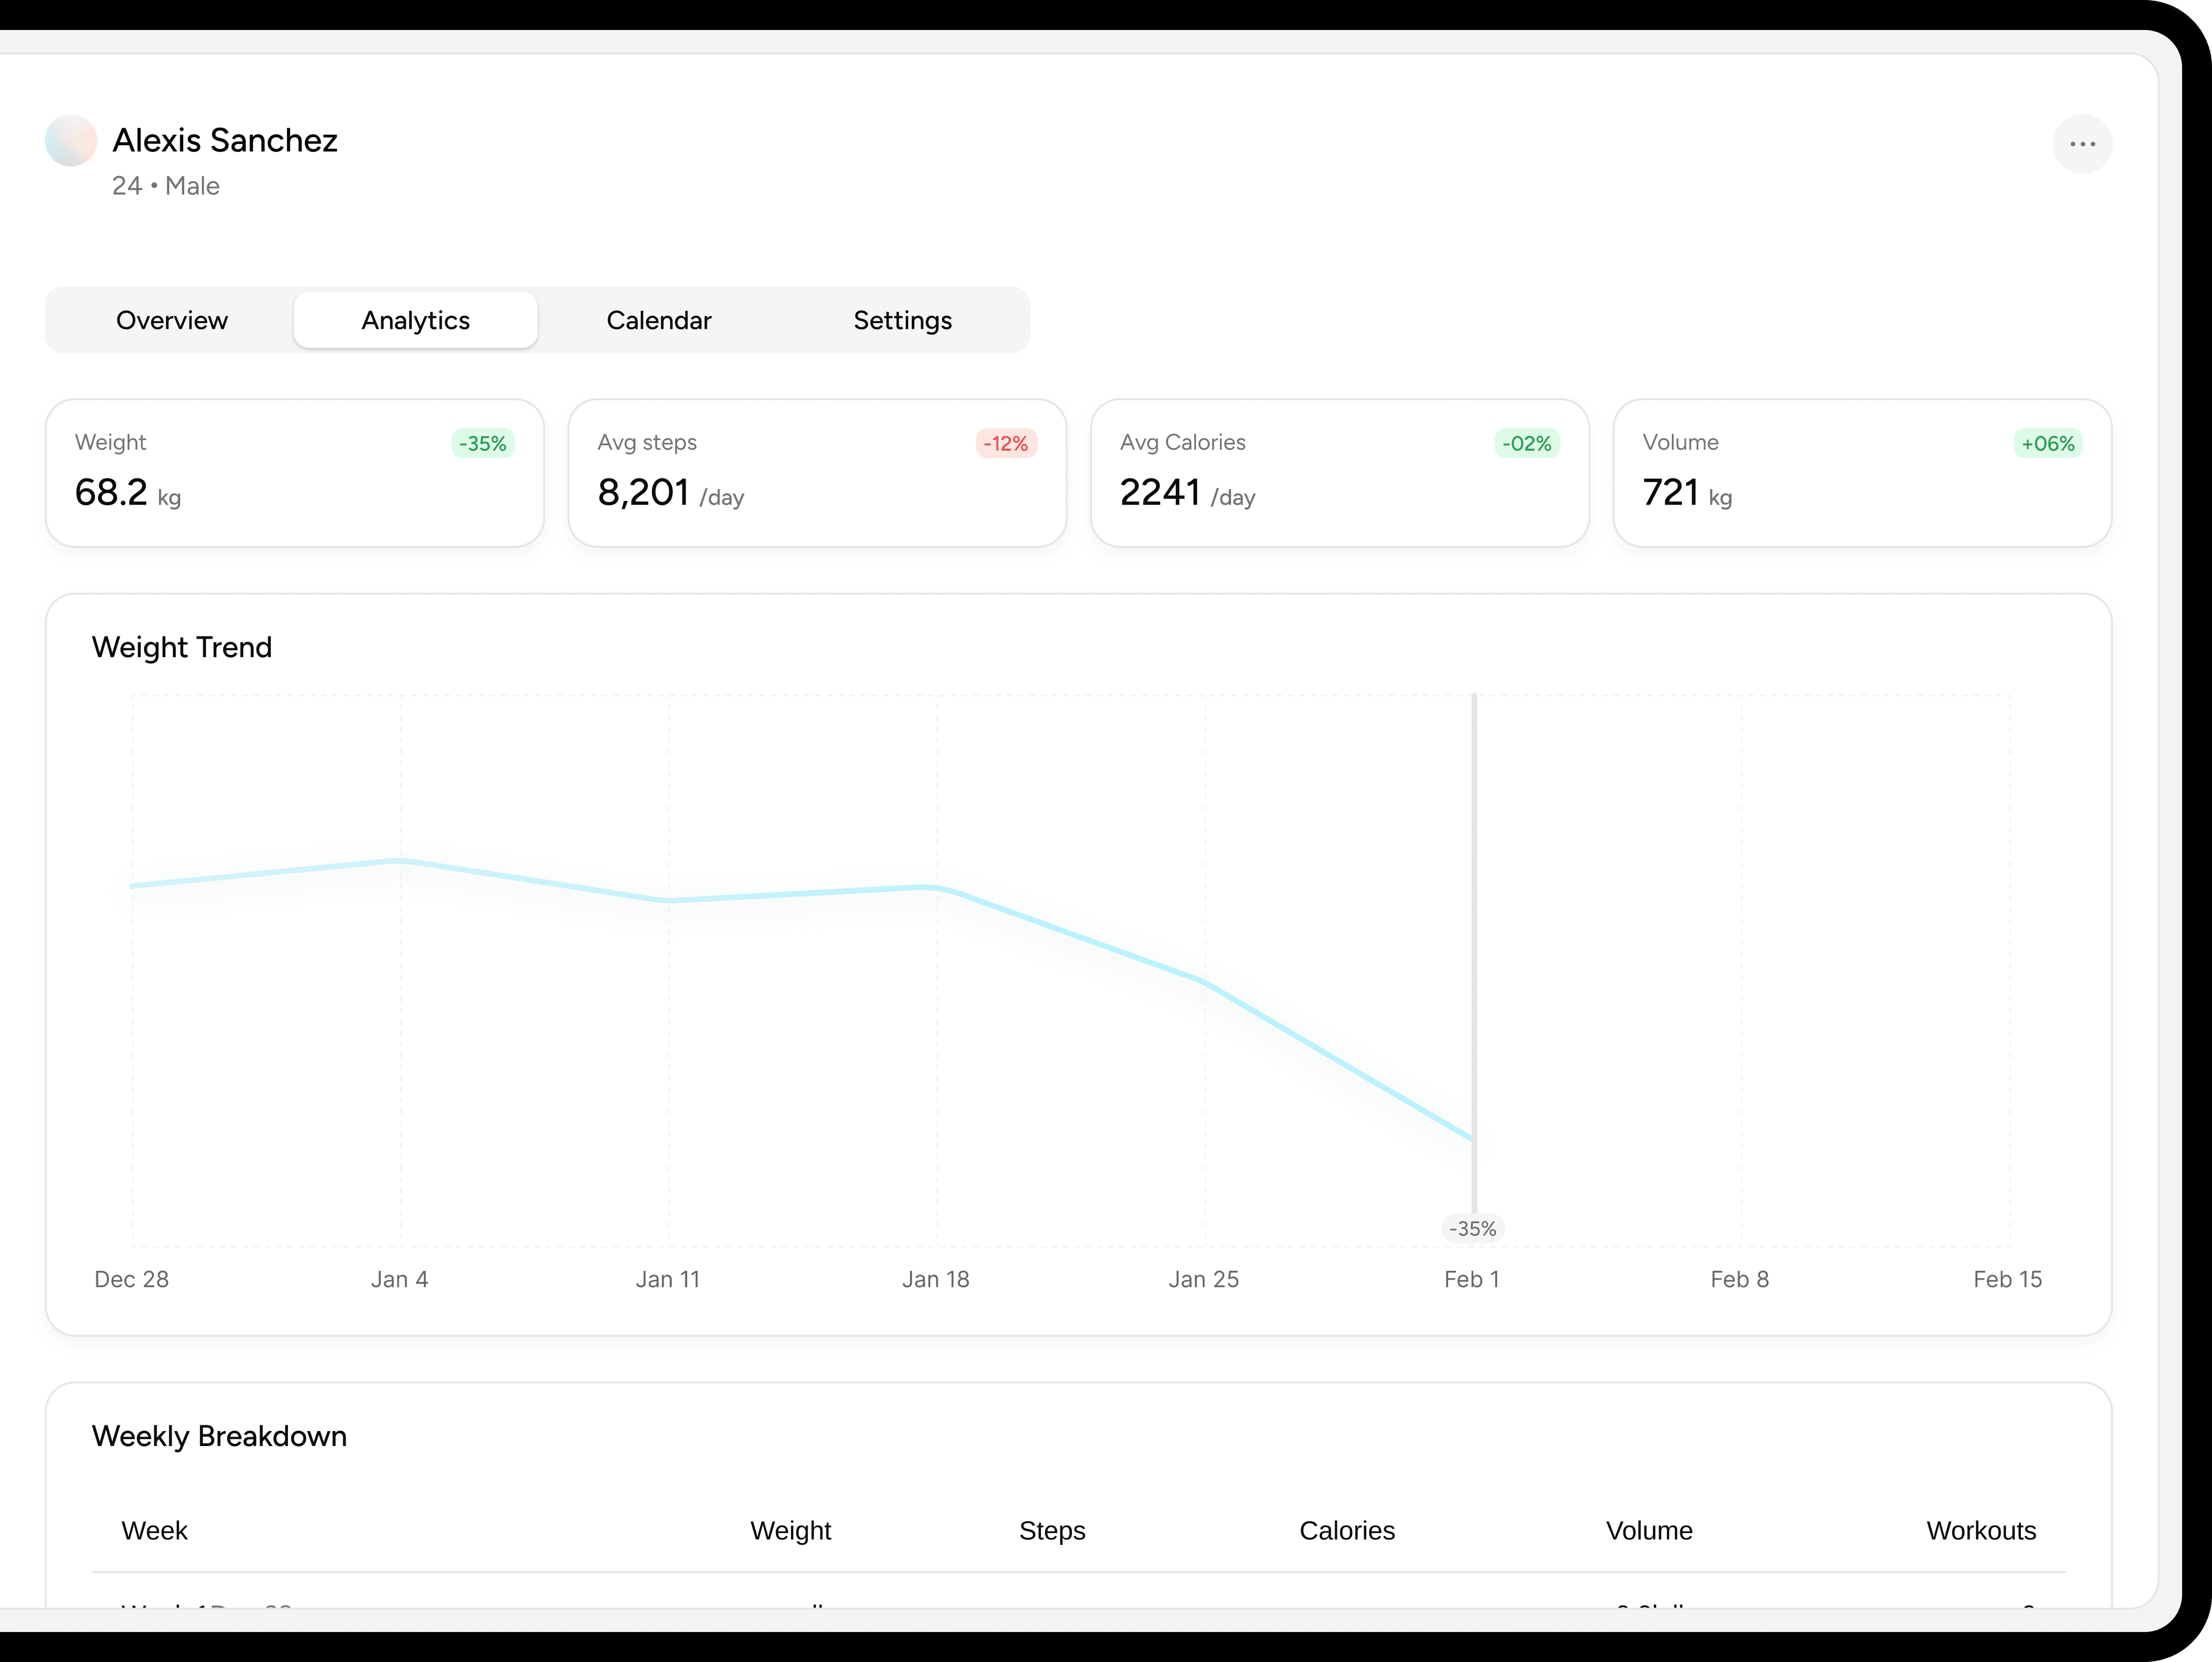Switch to the Calendar tab
This screenshot has width=2212, height=1662.
click(x=658, y=320)
